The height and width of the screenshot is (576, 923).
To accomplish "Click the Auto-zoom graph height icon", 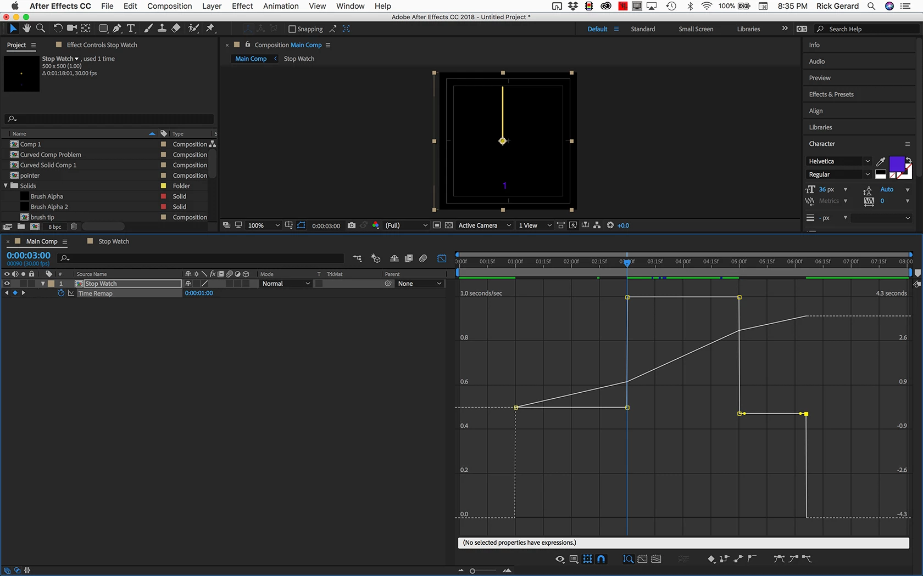I will pyautogui.click(x=628, y=559).
